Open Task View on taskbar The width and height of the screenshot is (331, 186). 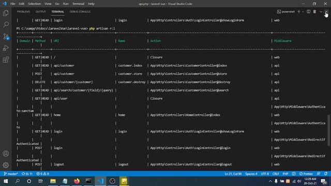click(41, 181)
